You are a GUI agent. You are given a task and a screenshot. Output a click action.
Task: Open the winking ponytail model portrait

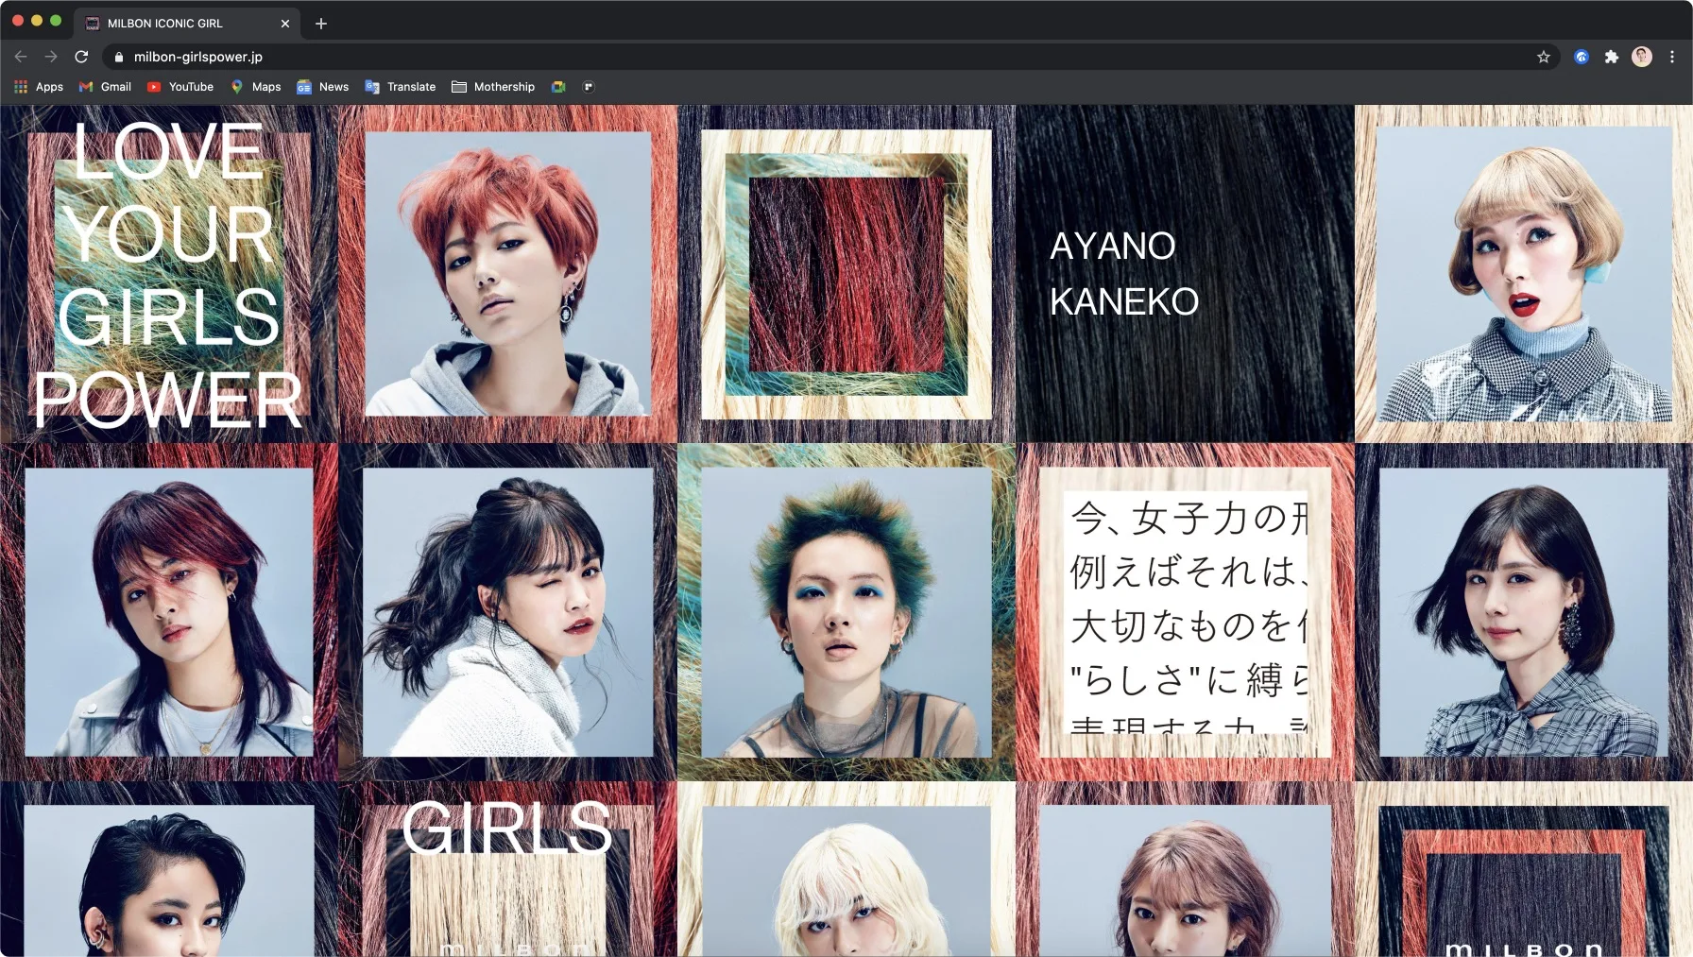point(508,612)
